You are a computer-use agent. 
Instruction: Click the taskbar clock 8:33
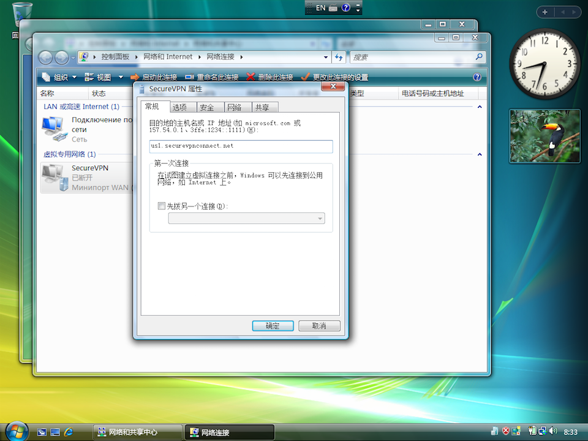(x=570, y=432)
